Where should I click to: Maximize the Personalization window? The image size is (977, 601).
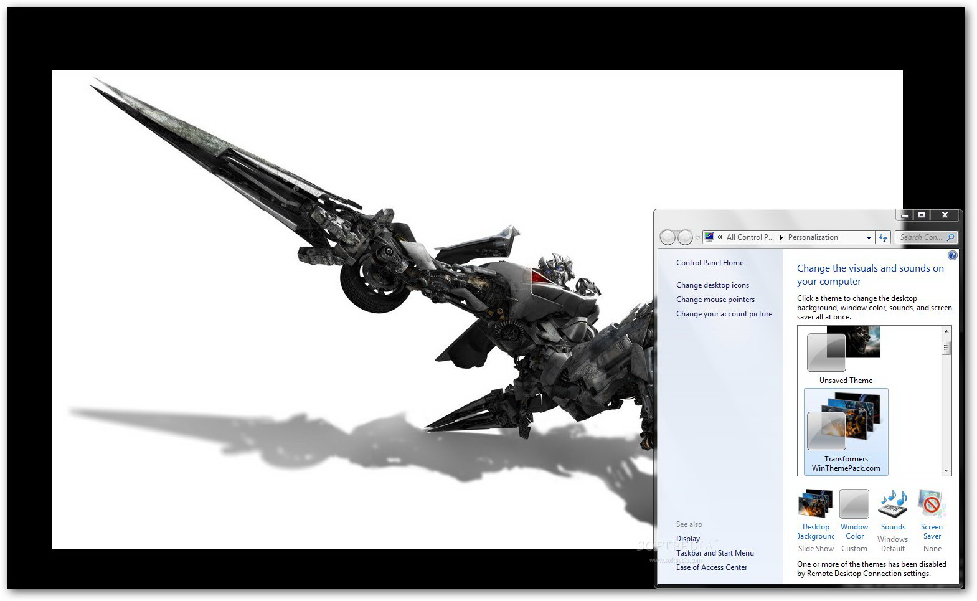point(922,215)
